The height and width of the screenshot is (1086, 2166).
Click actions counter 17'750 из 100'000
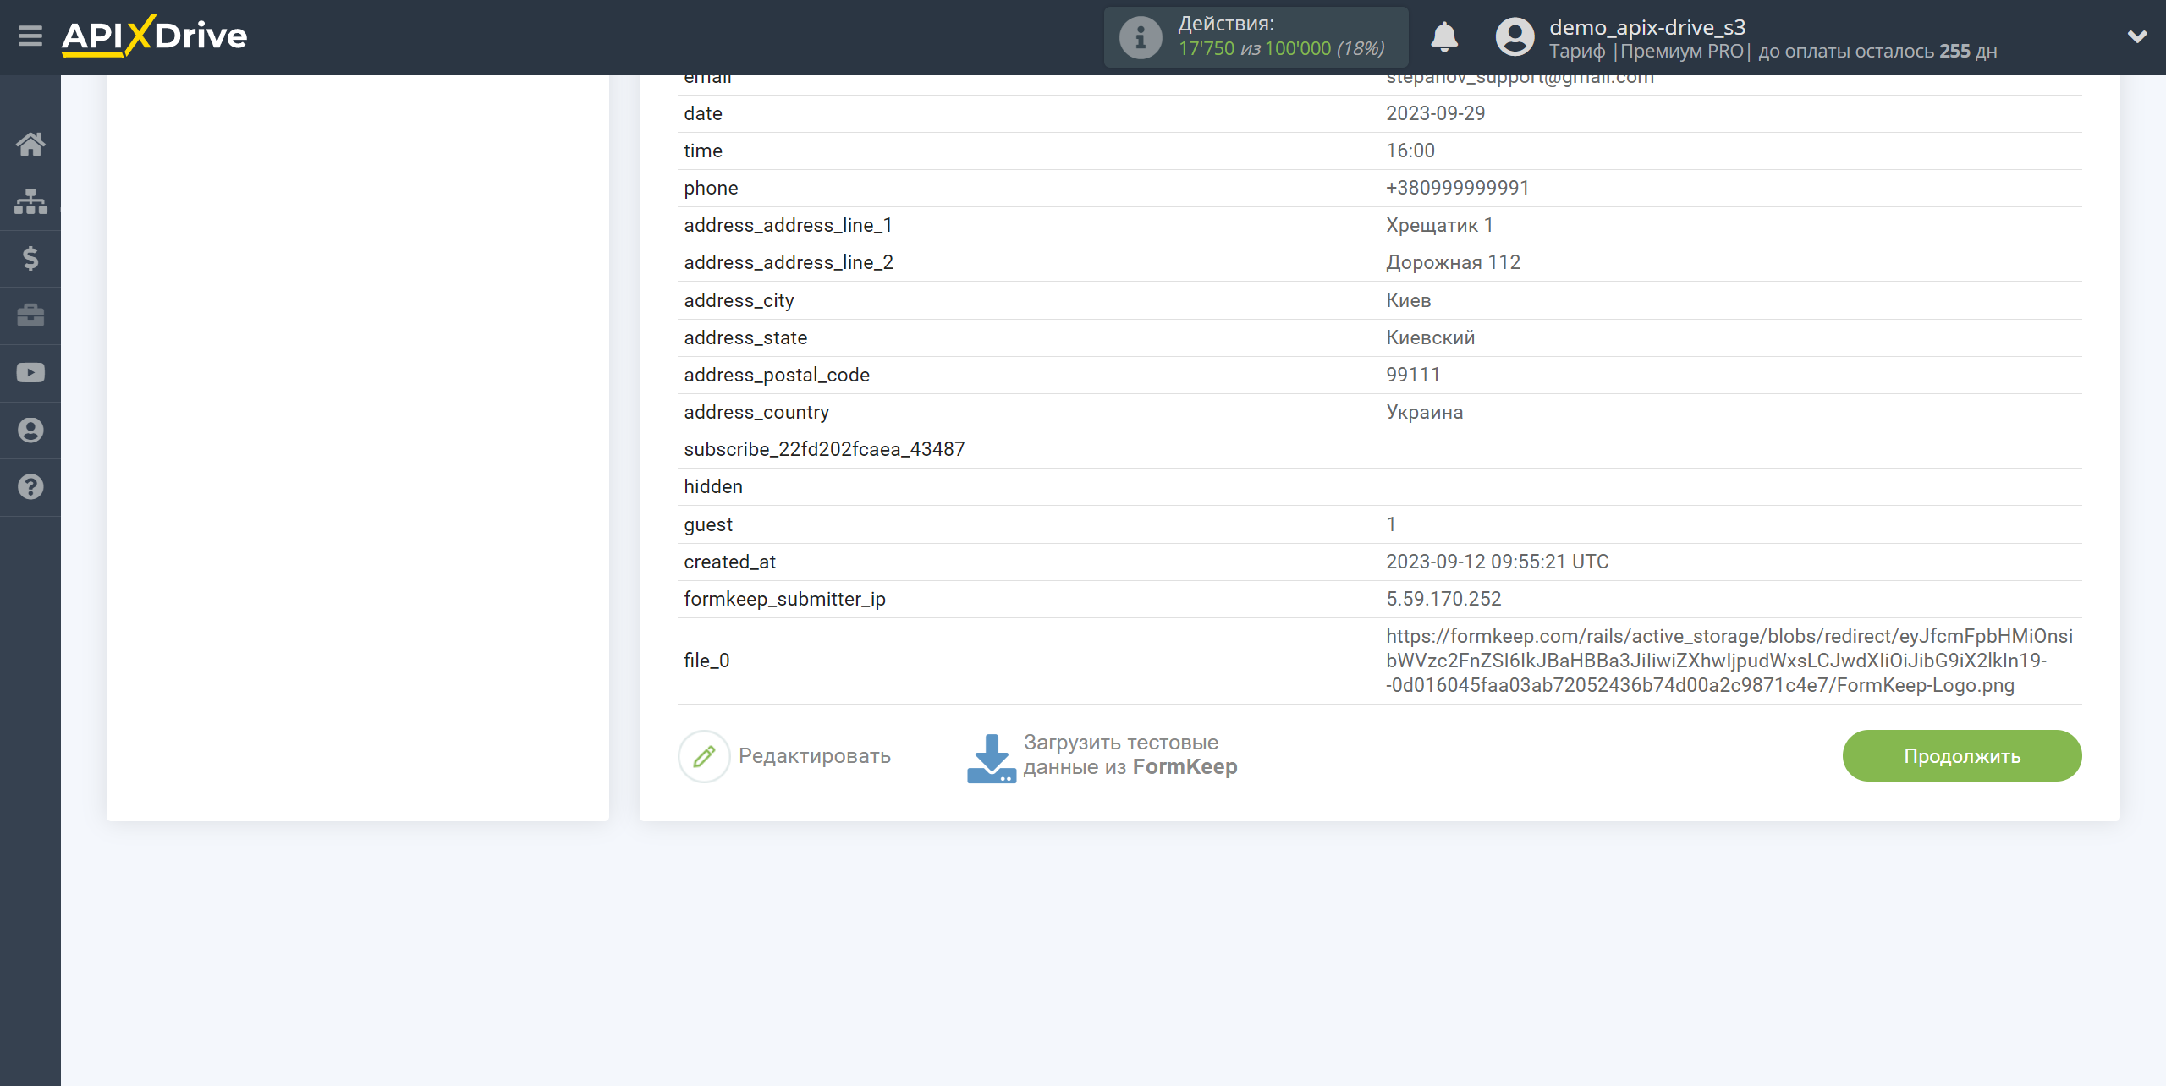click(1281, 49)
